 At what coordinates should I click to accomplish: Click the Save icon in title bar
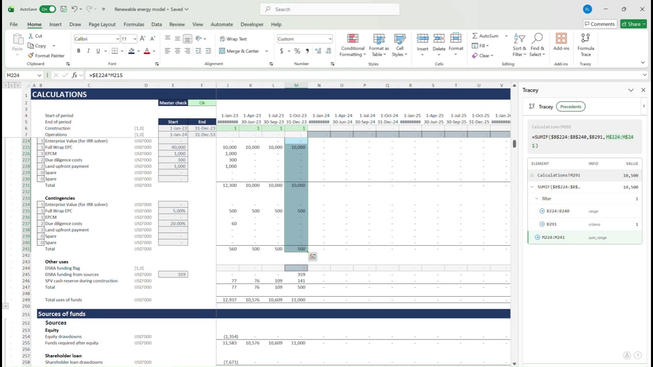[x=63, y=9]
